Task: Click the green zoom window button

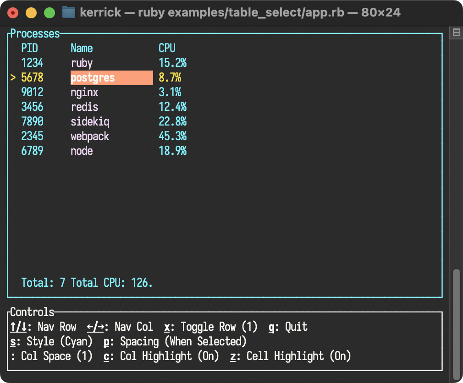Action: click(x=50, y=13)
